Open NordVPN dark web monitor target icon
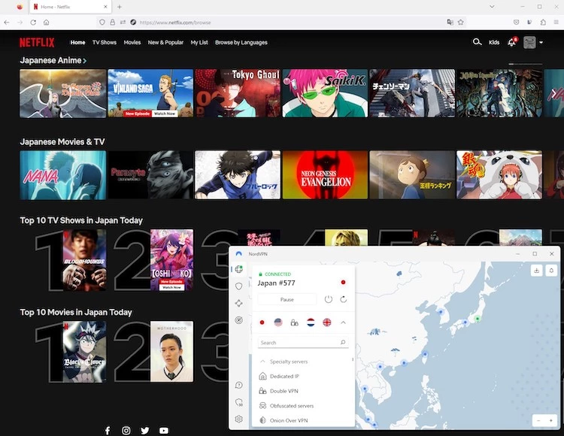The image size is (564, 436). [239, 320]
